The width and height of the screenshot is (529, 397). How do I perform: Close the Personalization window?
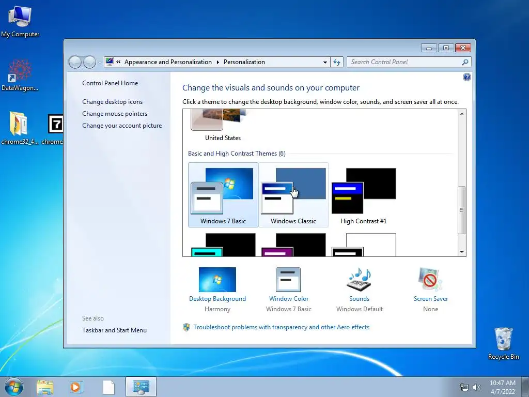click(x=463, y=48)
